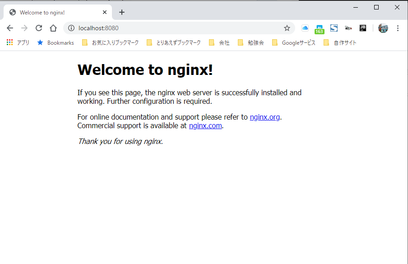Go back to the previous page

(x=10, y=28)
